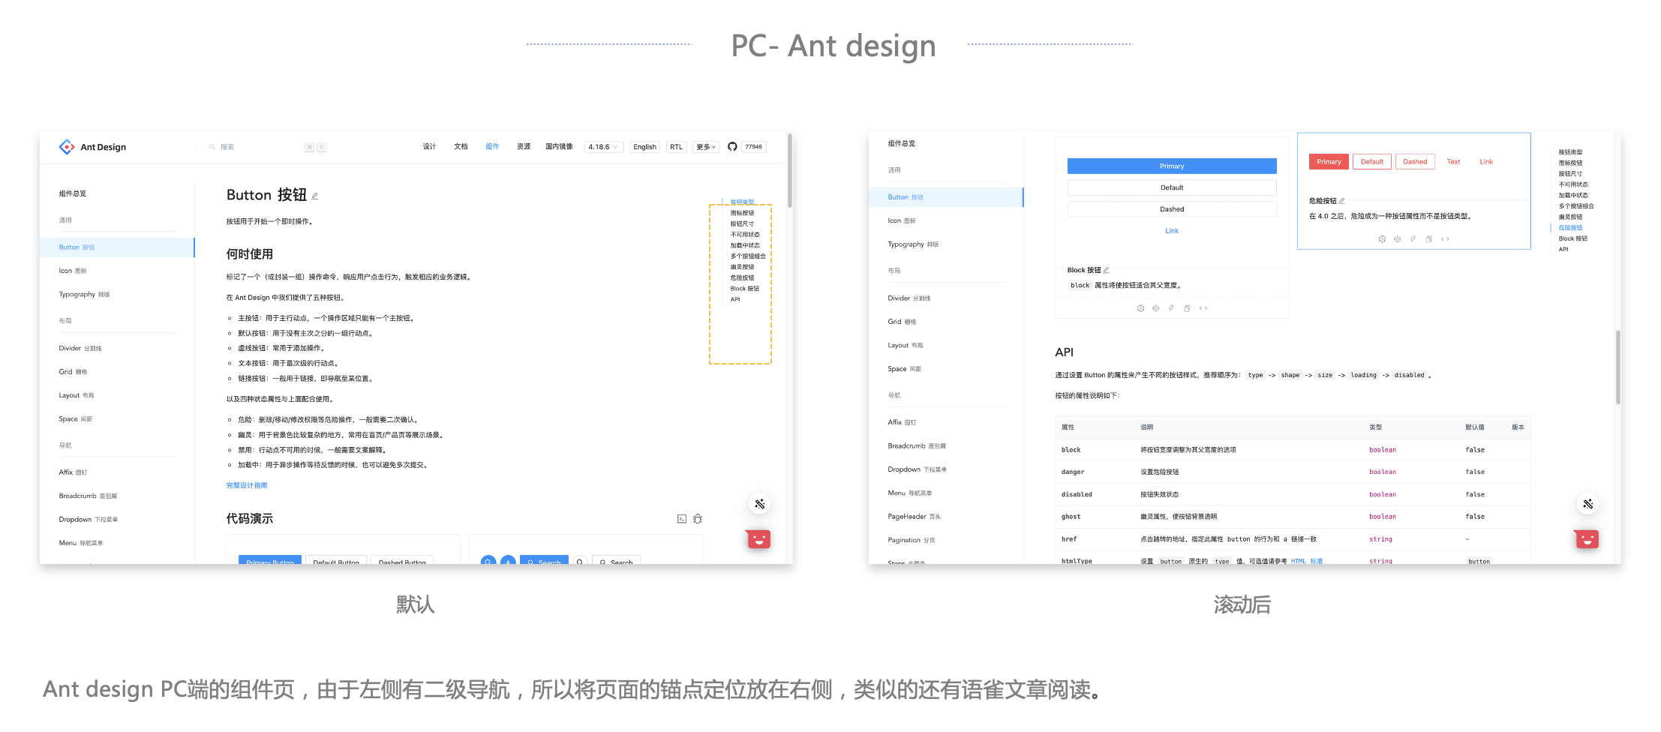The image size is (1661, 732).
Task: Open the 资源 menu item in the header
Action: [x=524, y=147]
